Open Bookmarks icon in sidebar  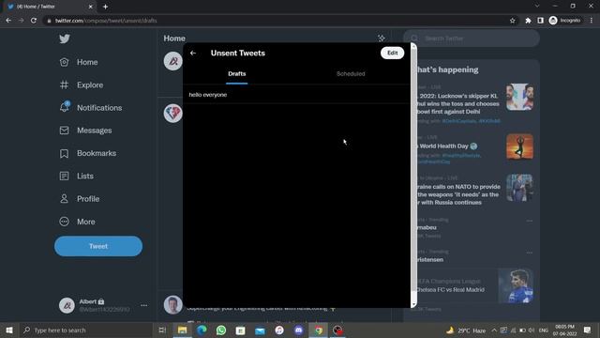coord(64,153)
